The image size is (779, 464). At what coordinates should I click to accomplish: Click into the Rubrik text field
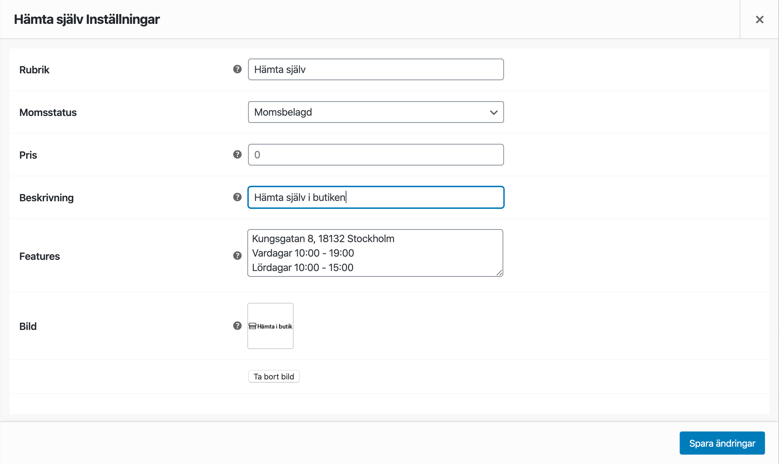pyautogui.click(x=376, y=69)
